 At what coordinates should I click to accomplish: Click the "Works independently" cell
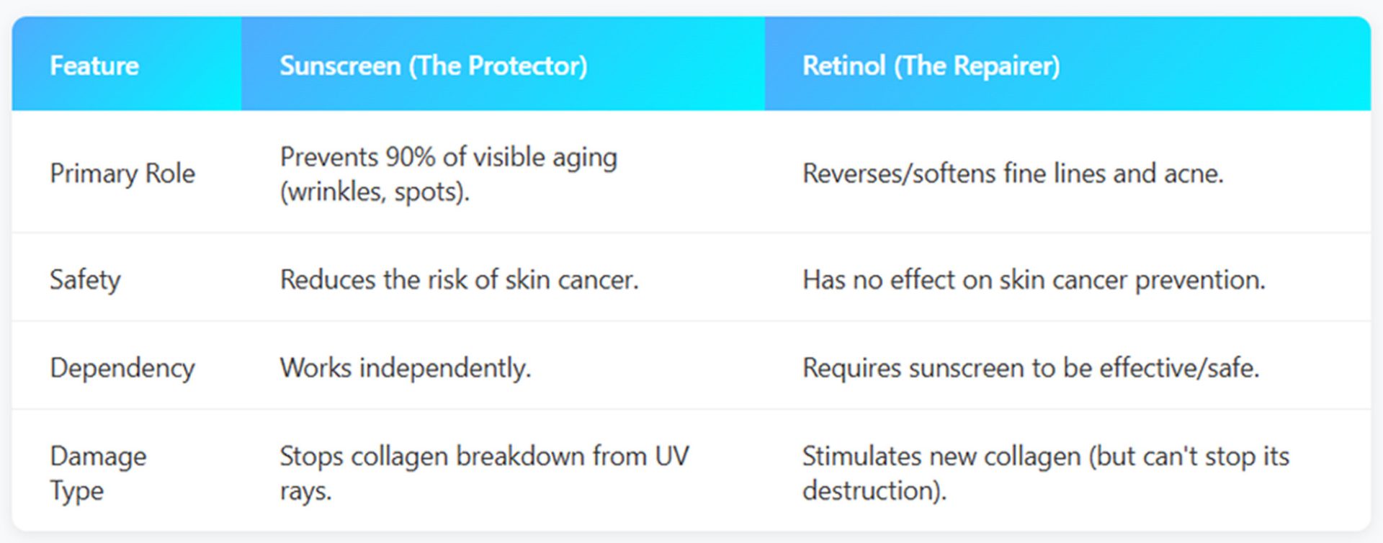pyautogui.click(x=405, y=368)
